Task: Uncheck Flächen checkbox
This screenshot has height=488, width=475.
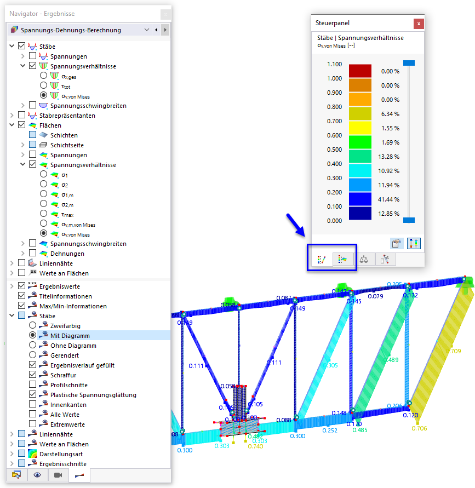Action: click(21, 125)
